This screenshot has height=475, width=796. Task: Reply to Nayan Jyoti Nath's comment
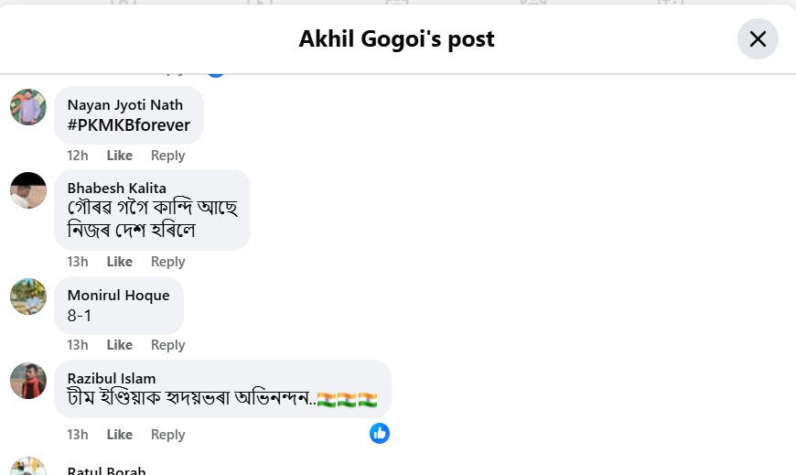click(167, 156)
